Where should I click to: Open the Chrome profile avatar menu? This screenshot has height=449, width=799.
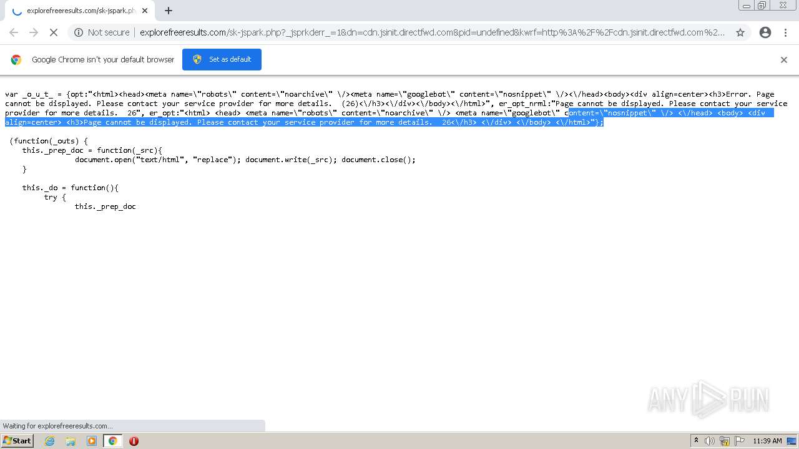[765, 32]
